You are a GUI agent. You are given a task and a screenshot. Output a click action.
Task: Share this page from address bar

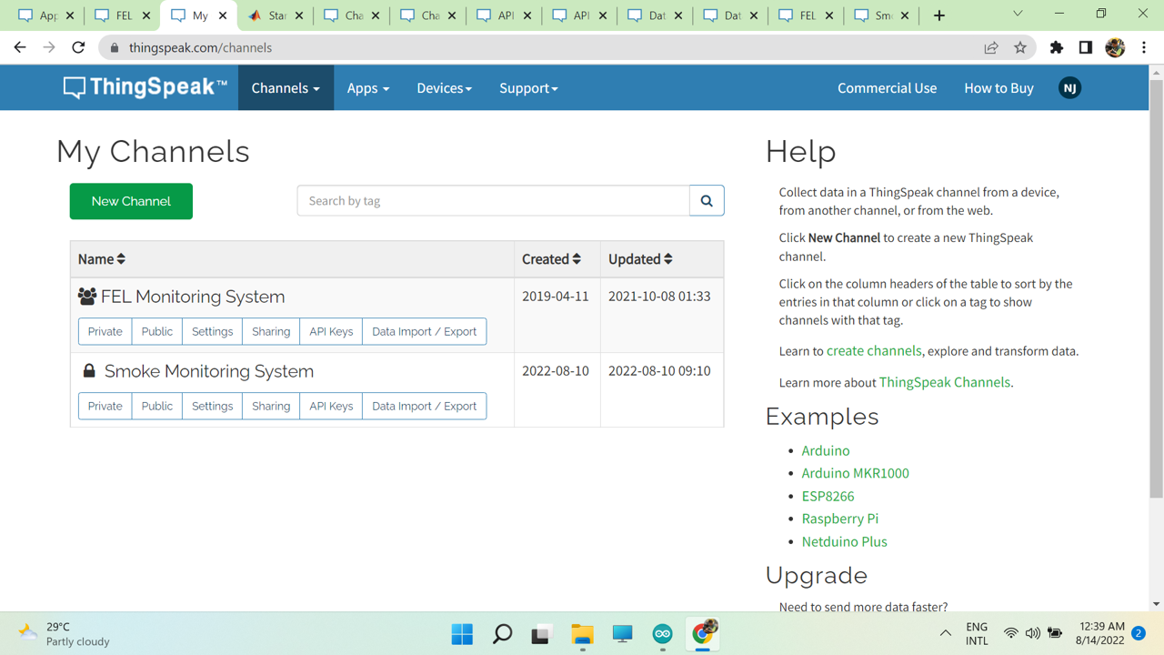tap(991, 47)
